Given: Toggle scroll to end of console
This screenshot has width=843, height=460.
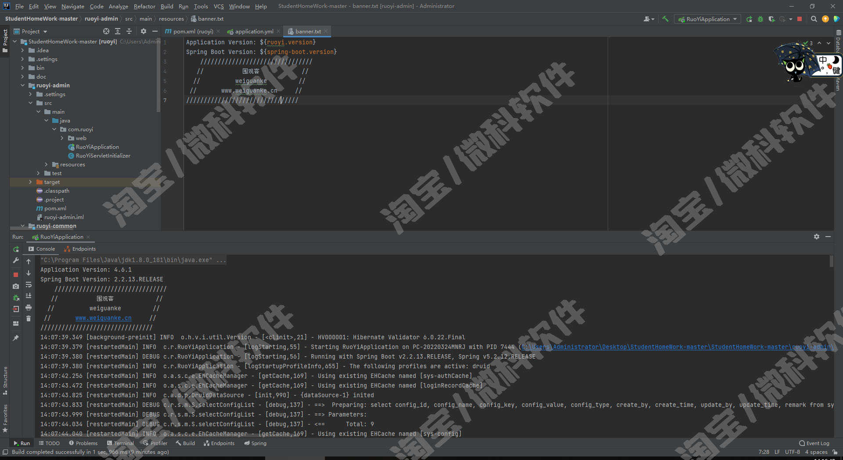Looking at the screenshot, I should 29,296.
